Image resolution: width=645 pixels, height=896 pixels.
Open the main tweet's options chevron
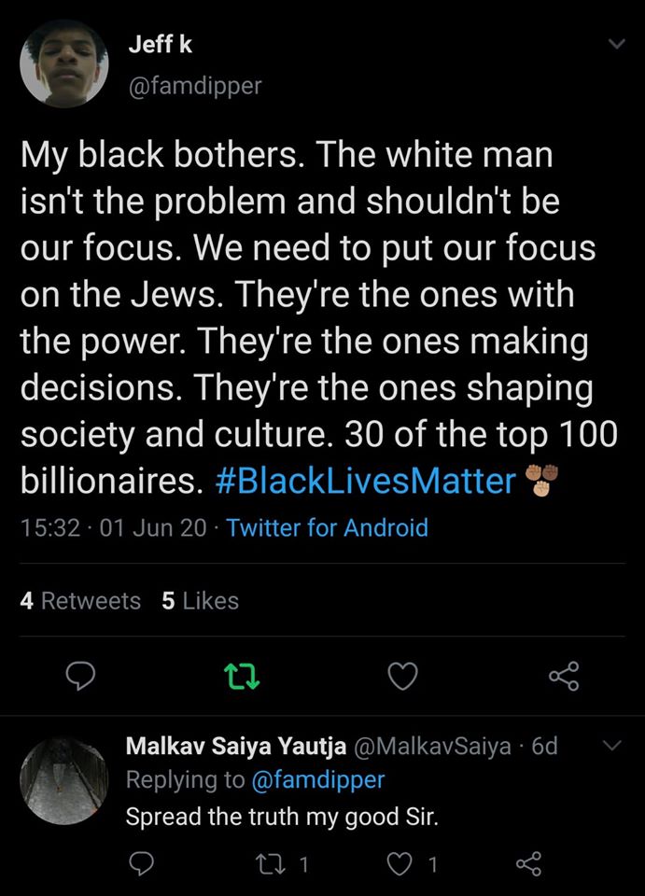pyautogui.click(x=615, y=44)
